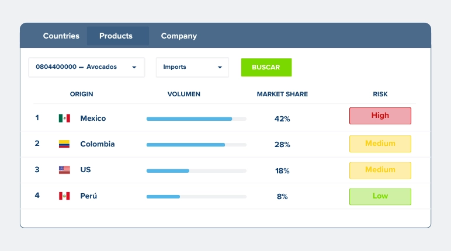Click rank number 4 in Perú row
Image resolution: width=451 pixels, height=251 pixels.
37,195
